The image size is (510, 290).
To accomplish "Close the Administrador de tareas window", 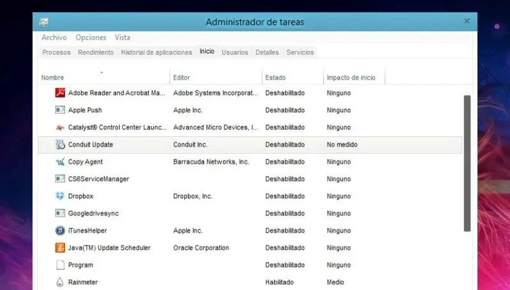I will tap(467, 21).
